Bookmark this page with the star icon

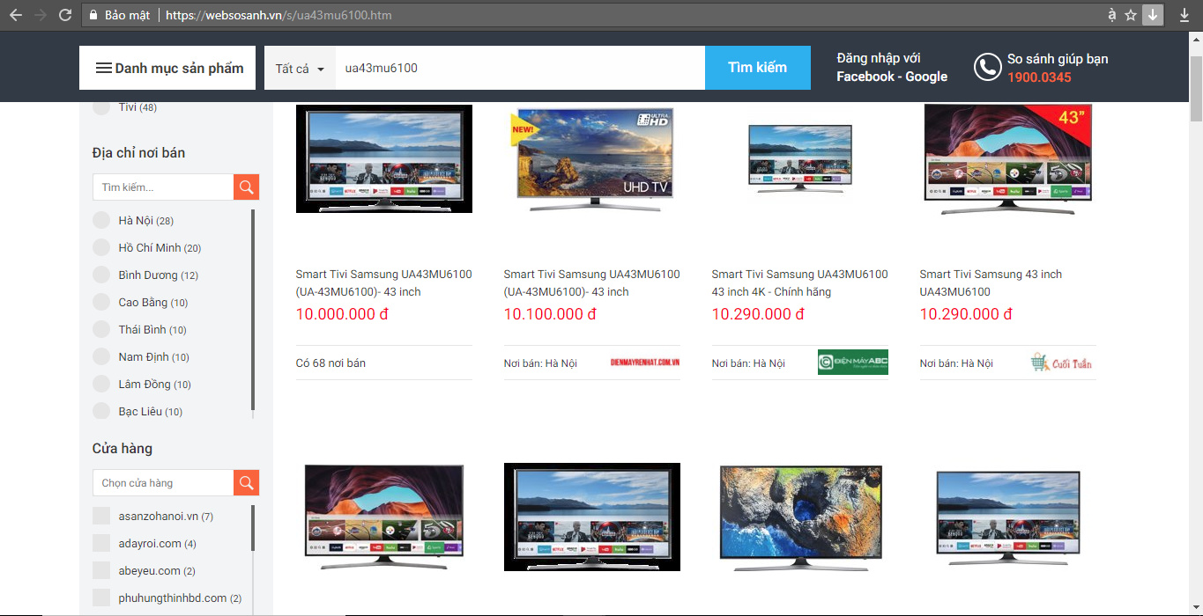[1131, 15]
